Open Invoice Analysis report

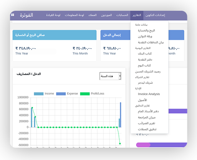[x=149, y=94]
